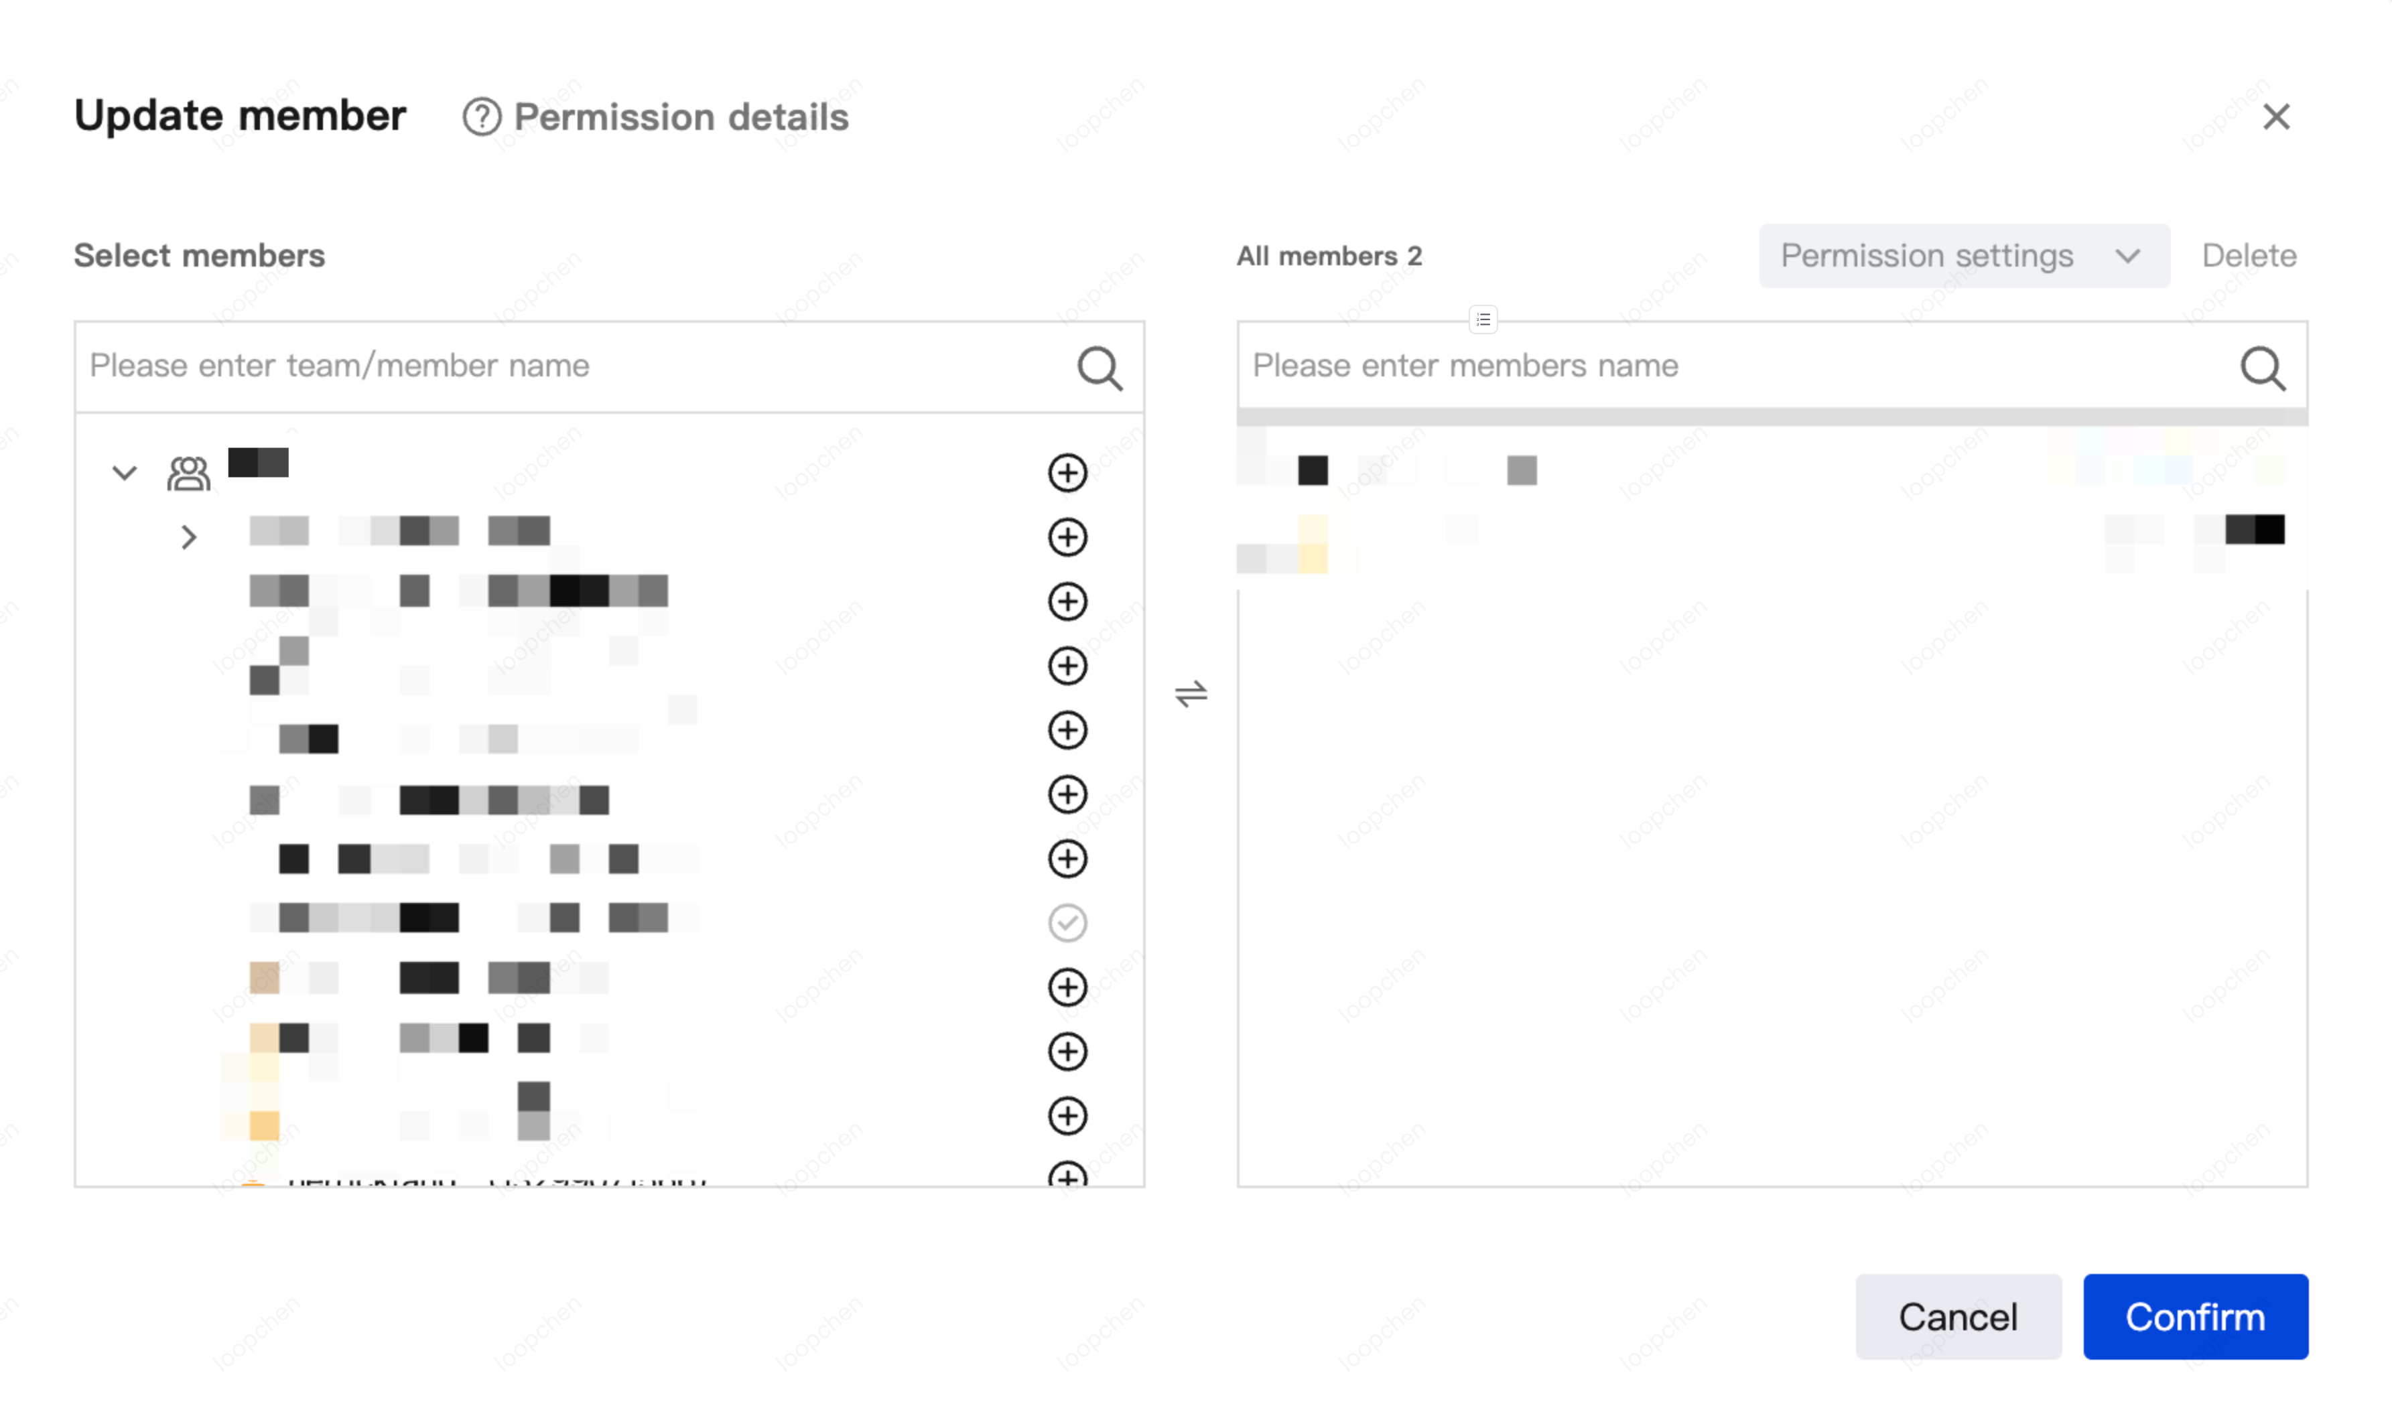This screenshot has height=1420, width=2392.
Task: Focus the team/member name search field
Action: (x=574, y=366)
